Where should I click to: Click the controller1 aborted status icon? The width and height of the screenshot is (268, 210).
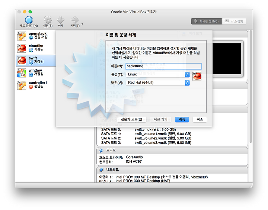pos(31,87)
